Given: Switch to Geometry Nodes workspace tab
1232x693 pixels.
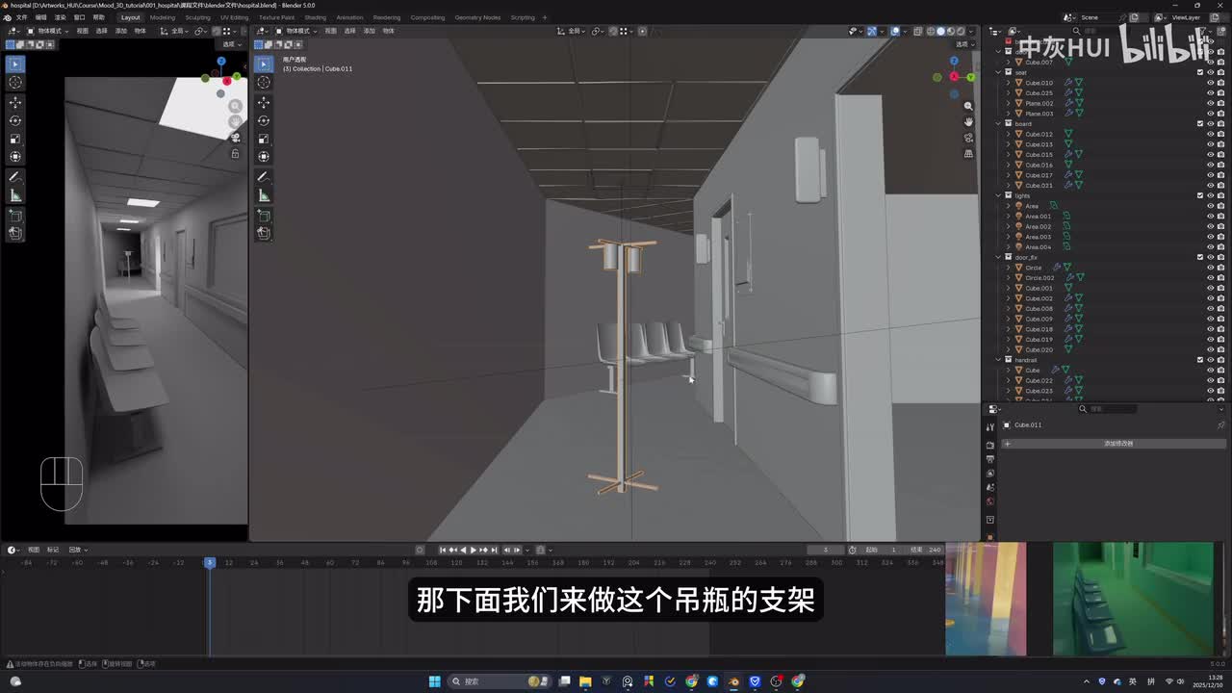Looking at the screenshot, I should (477, 17).
